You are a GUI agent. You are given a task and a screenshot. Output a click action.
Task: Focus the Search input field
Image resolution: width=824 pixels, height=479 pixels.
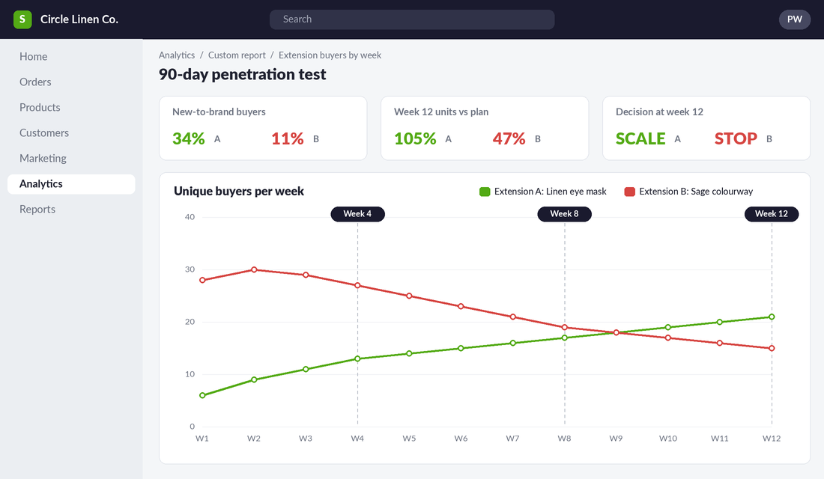[411, 19]
